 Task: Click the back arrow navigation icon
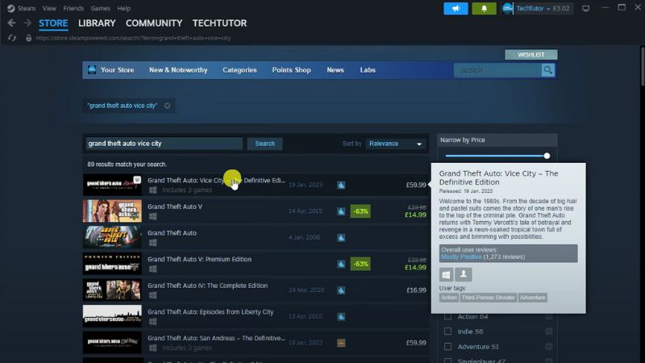11,23
